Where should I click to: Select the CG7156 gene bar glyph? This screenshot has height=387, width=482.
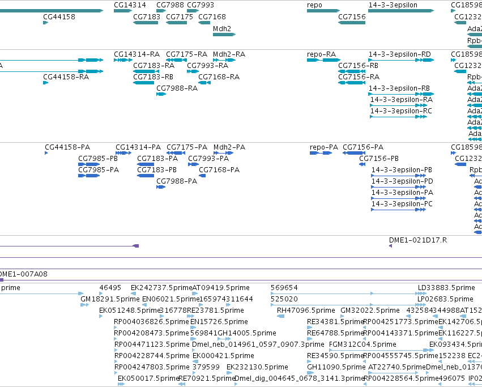[352, 23]
